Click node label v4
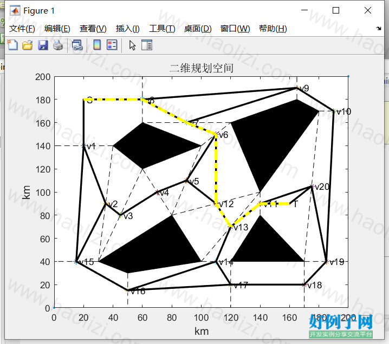The image size is (389, 344). point(165,193)
